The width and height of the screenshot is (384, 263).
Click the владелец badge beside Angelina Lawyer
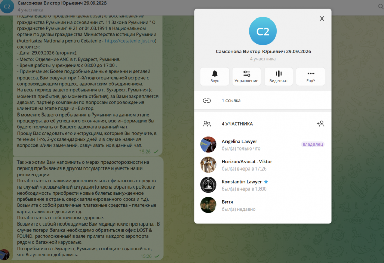(x=313, y=144)
